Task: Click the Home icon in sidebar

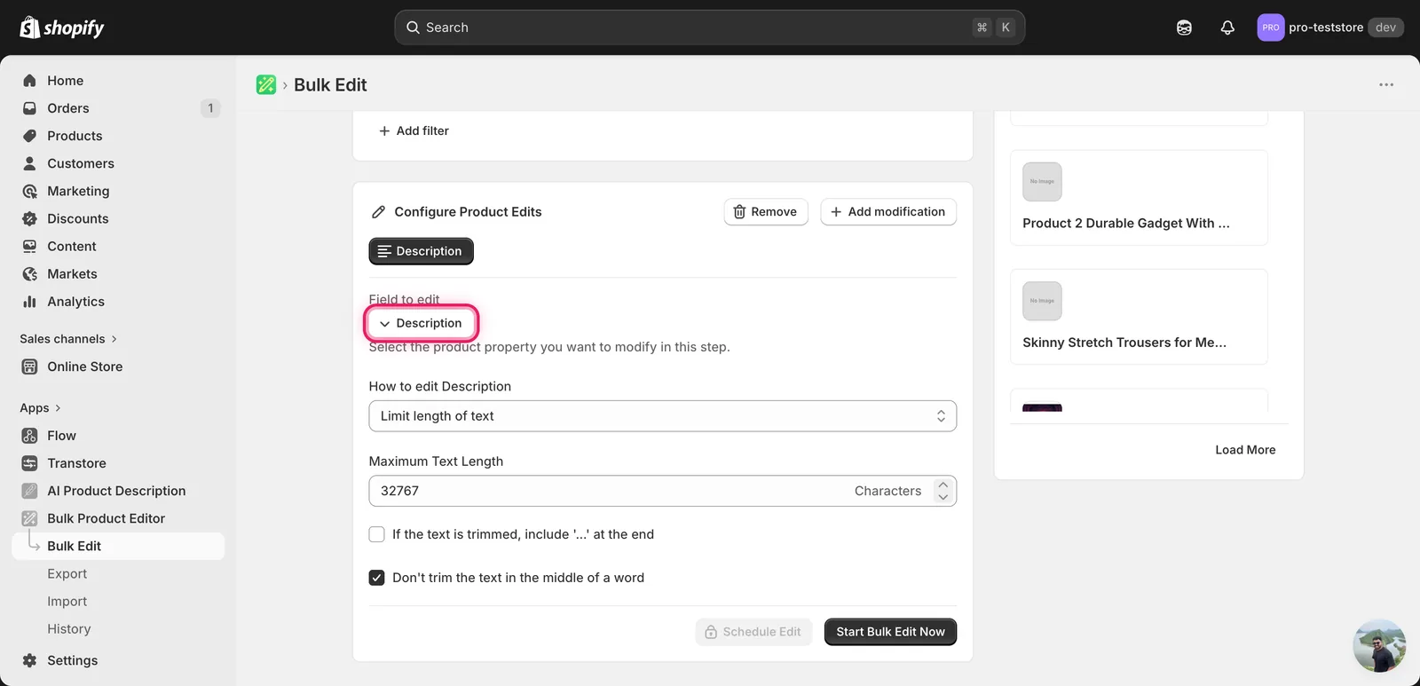Action: tap(29, 81)
